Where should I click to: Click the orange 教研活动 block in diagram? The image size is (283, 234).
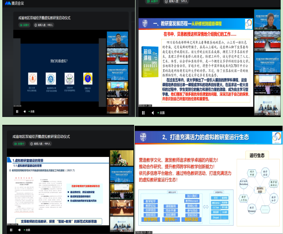pyautogui.click(x=192, y=220)
